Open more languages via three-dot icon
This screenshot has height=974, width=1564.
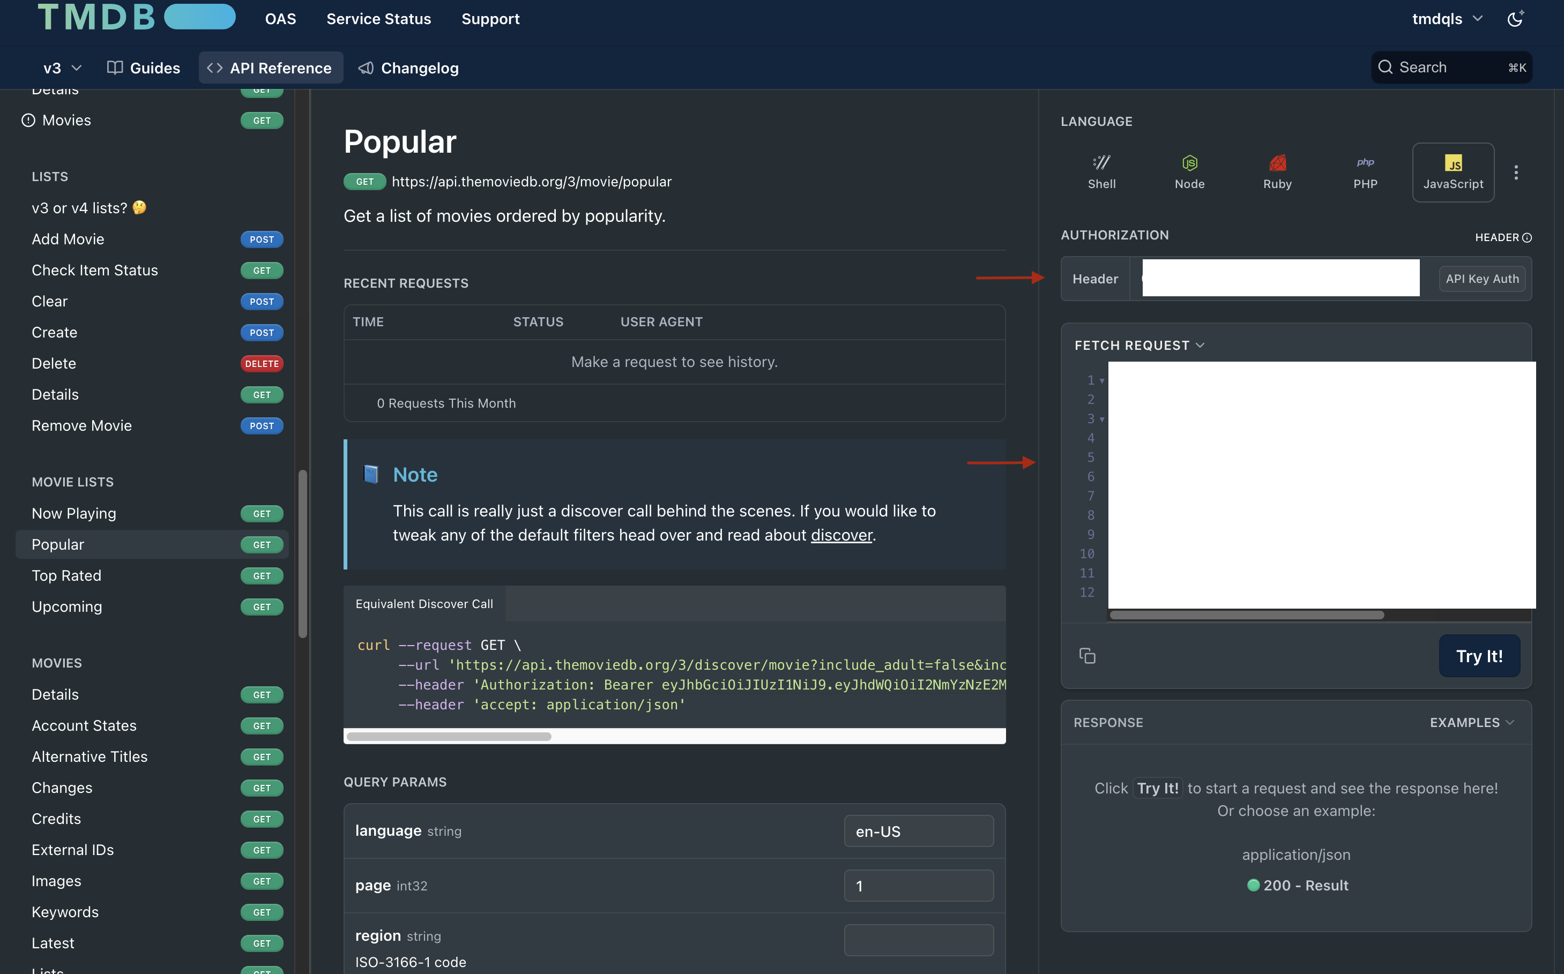[x=1516, y=172]
